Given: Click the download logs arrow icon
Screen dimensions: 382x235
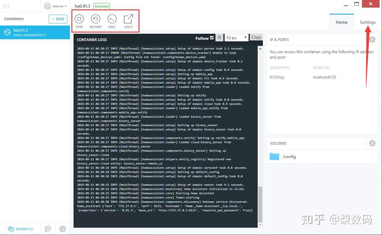Looking at the screenshot, I should click(219, 37).
